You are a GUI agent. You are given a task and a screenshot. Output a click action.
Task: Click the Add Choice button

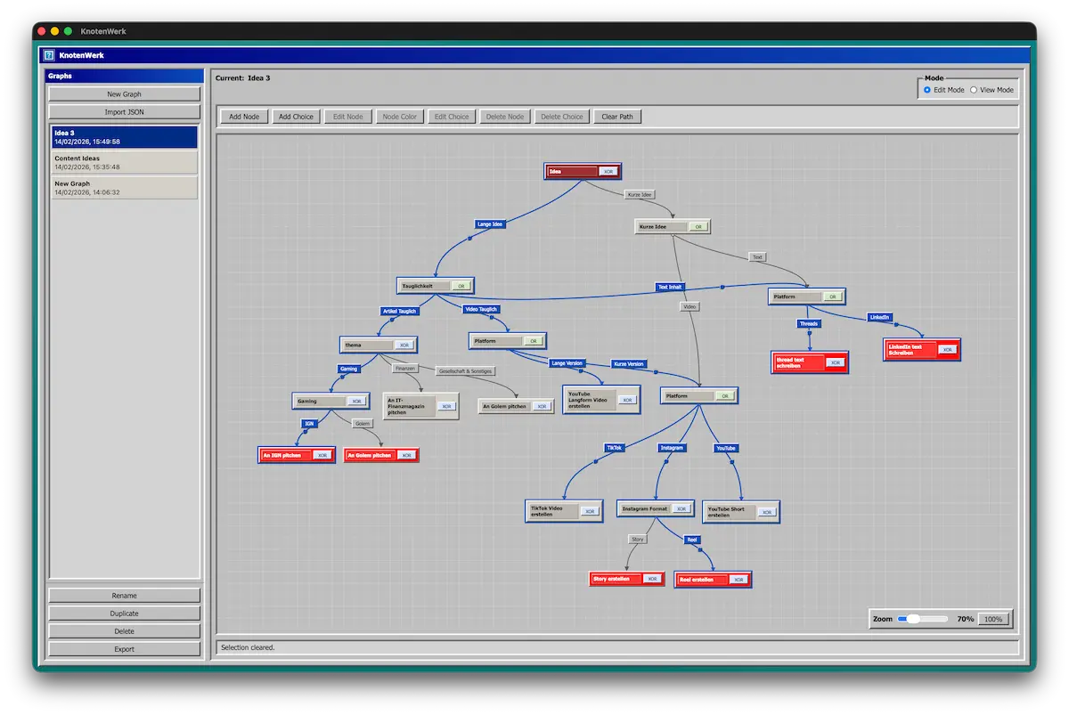point(296,116)
